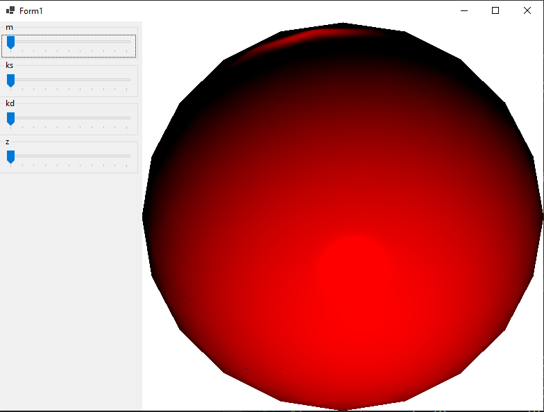Click the m slider thumb

click(10, 42)
